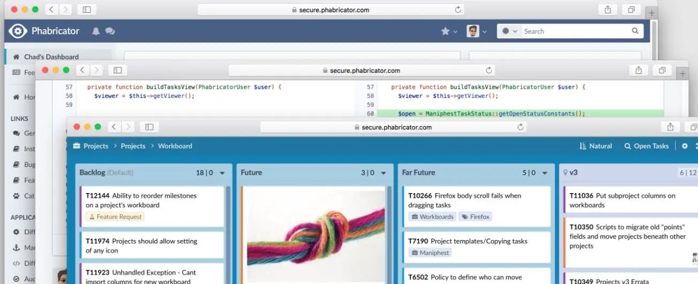Expand Far Future column dropdown arrow
698x284 pixels.
coord(545,173)
